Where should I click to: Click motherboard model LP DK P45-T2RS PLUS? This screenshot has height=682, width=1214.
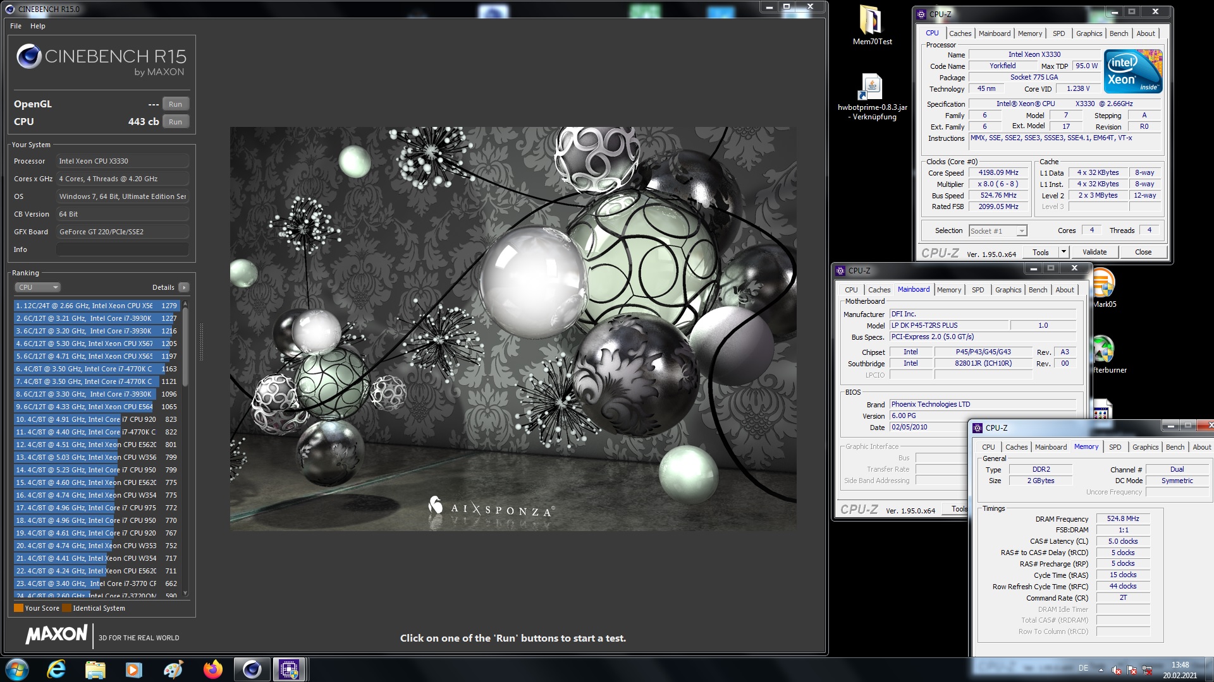tap(948, 325)
